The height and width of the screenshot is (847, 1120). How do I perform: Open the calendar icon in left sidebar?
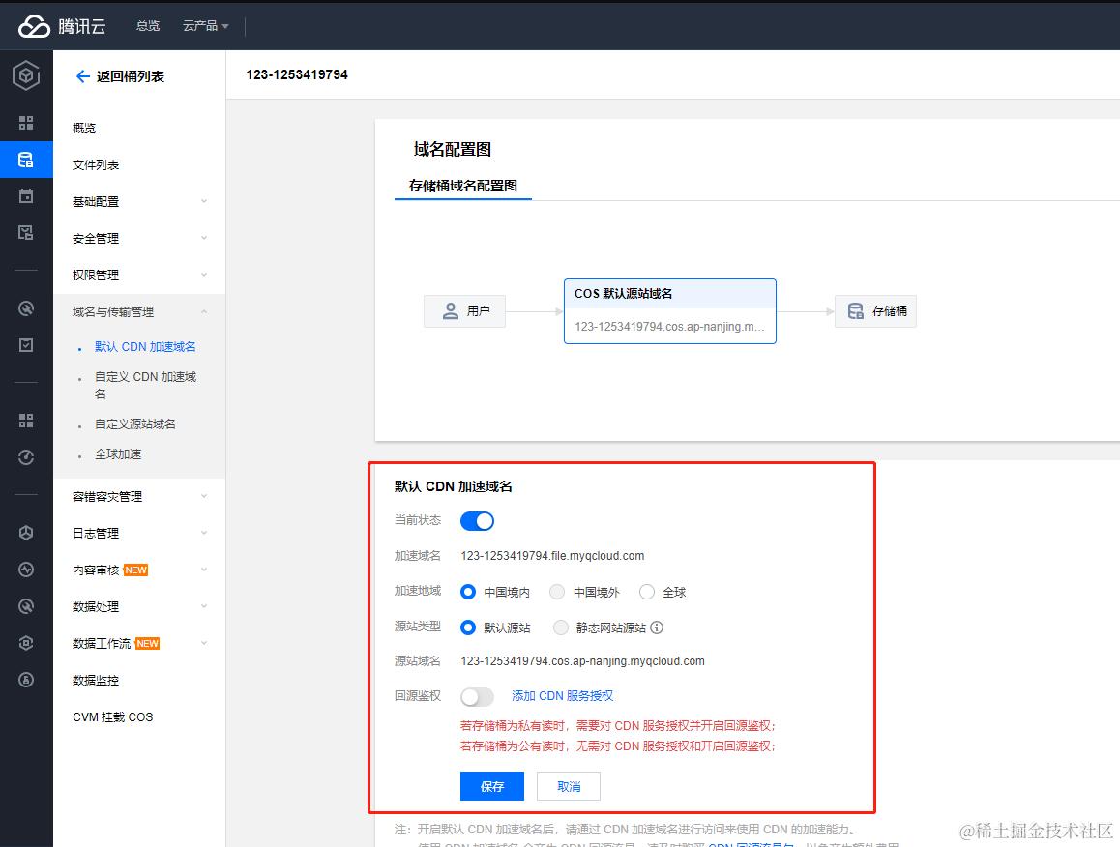coord(26,195)
